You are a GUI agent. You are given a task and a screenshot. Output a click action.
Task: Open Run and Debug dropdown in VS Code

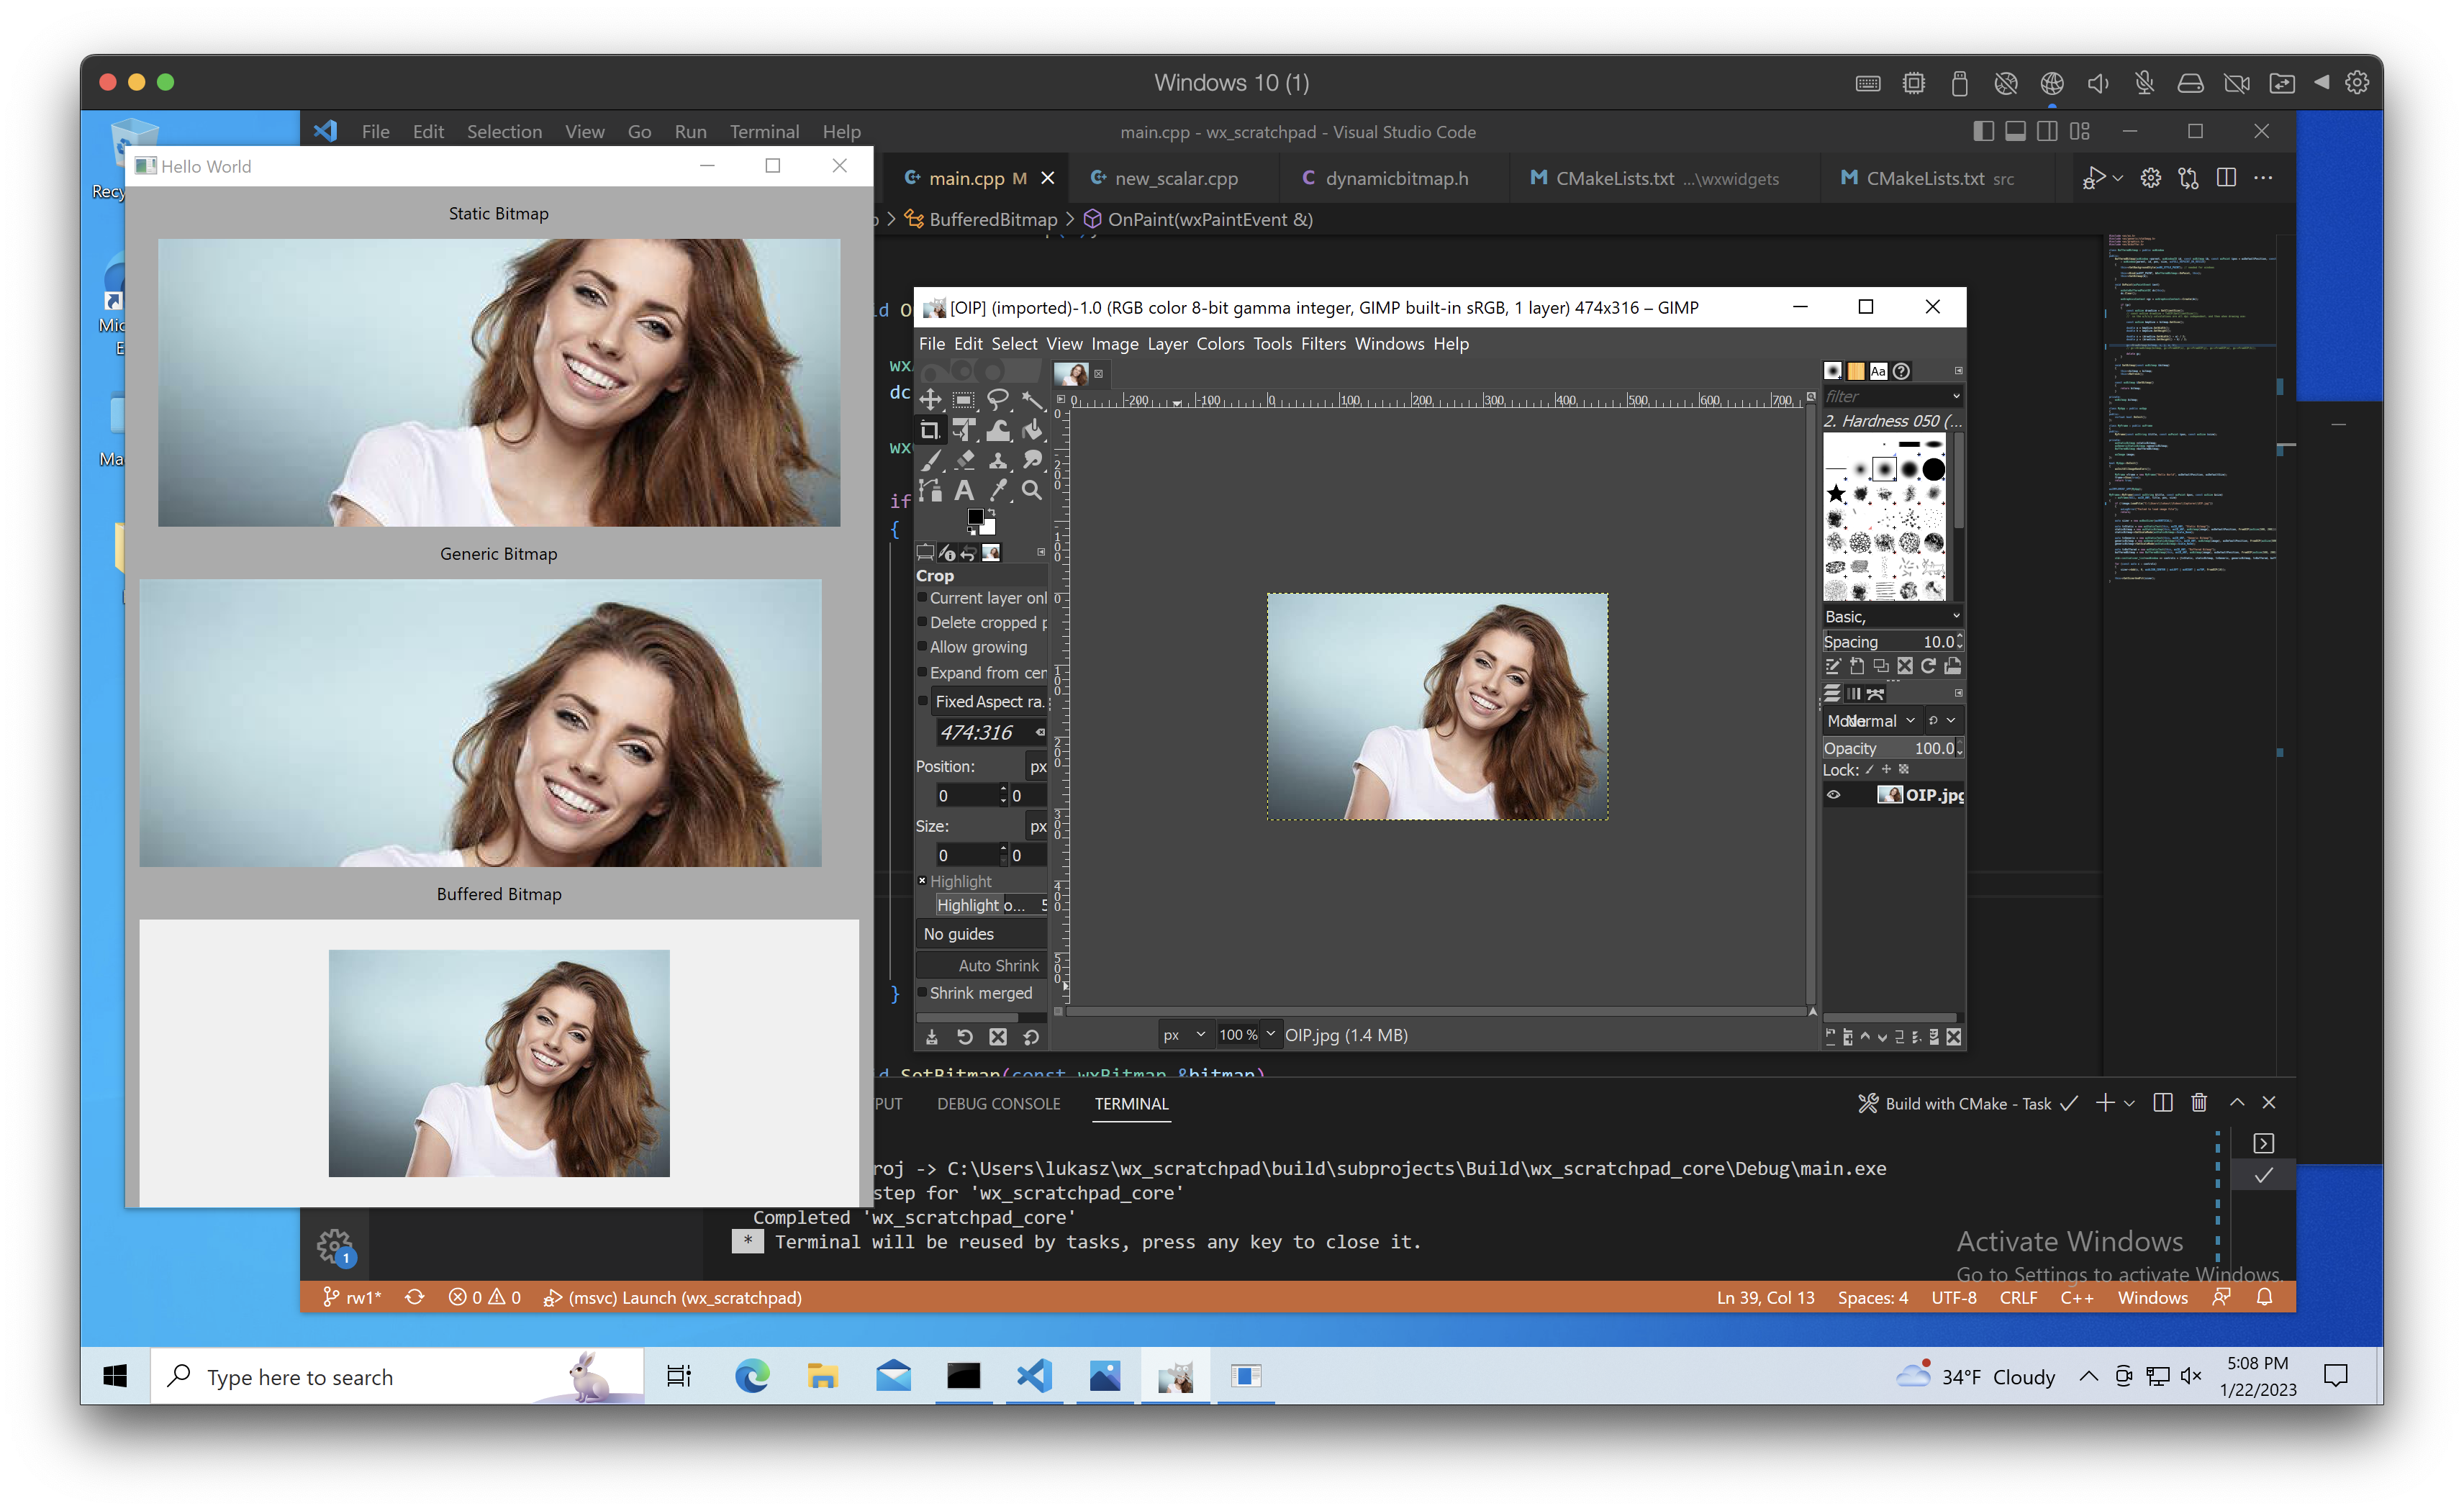point(2118,178)
